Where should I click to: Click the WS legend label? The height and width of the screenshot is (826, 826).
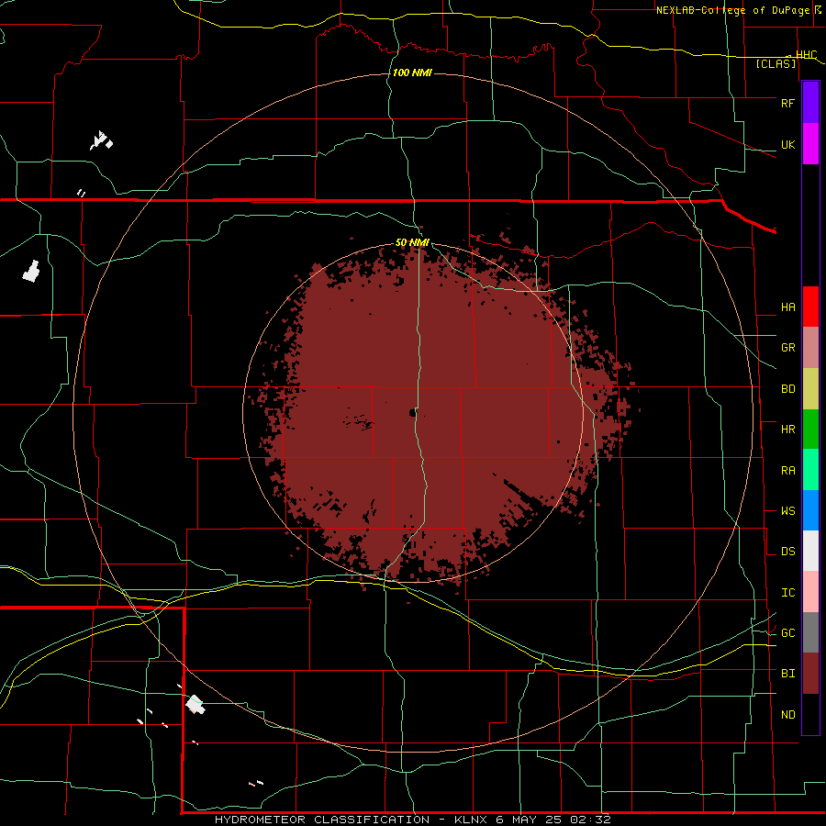click(787, 510)
